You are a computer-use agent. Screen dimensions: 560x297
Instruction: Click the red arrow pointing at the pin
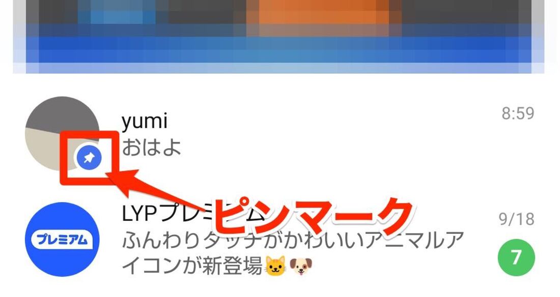click(x=157, y=193)
